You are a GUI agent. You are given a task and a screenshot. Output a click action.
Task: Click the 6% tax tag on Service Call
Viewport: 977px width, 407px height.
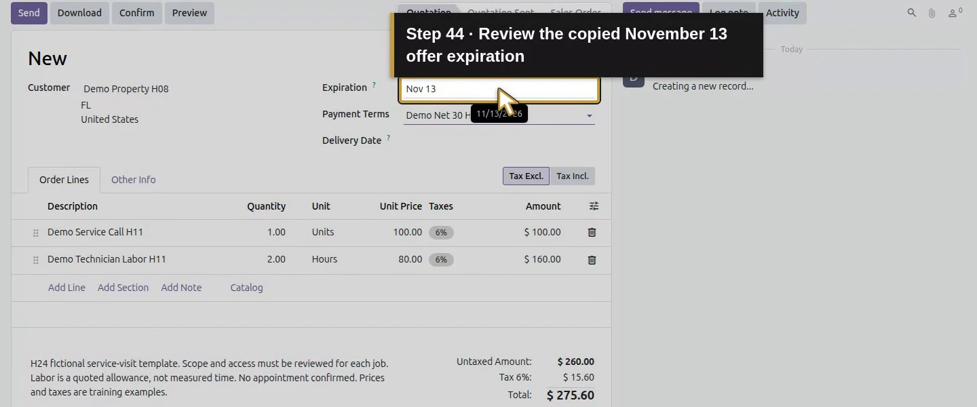tap(441, 233)
